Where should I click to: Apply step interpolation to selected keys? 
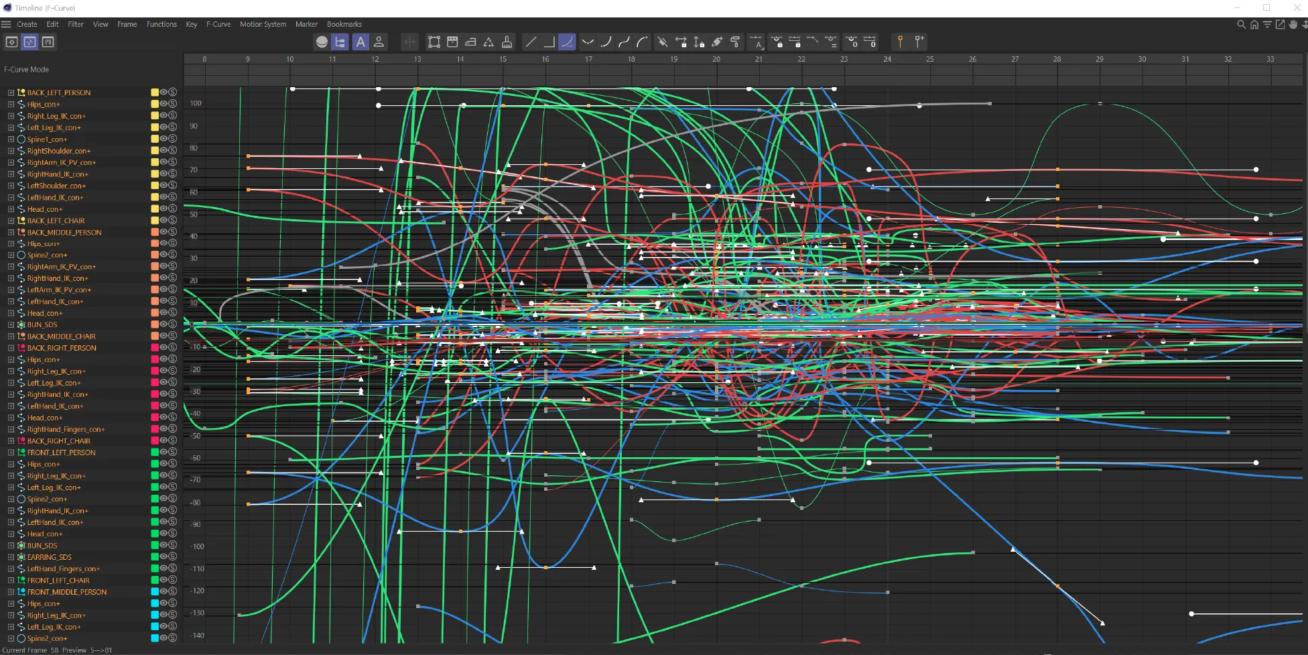point(548,42)
